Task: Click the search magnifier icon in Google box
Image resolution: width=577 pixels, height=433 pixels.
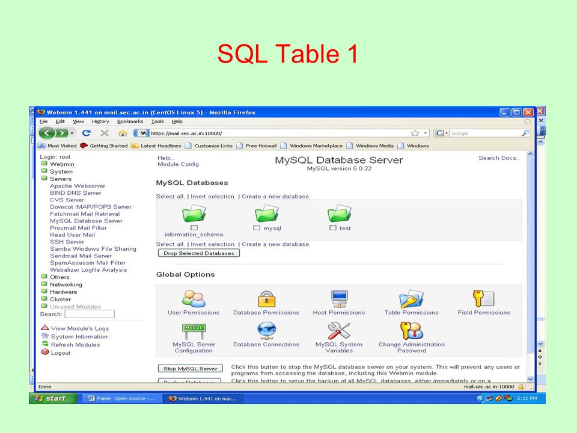Action: coord(525,133)
